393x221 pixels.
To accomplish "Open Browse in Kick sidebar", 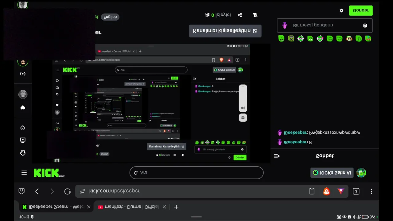I will [23, 140].
